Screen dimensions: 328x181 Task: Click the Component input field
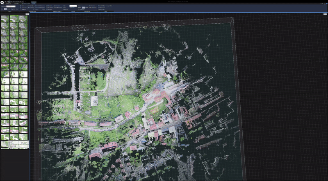(x=11, y=6)
